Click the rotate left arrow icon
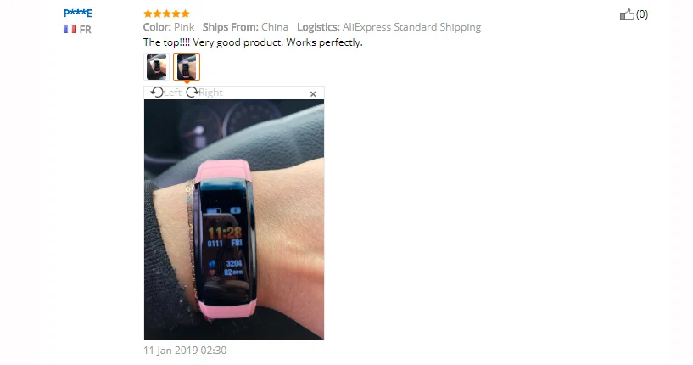The height and width of the screenshot is (365, 693). click(x=157, y=92)
